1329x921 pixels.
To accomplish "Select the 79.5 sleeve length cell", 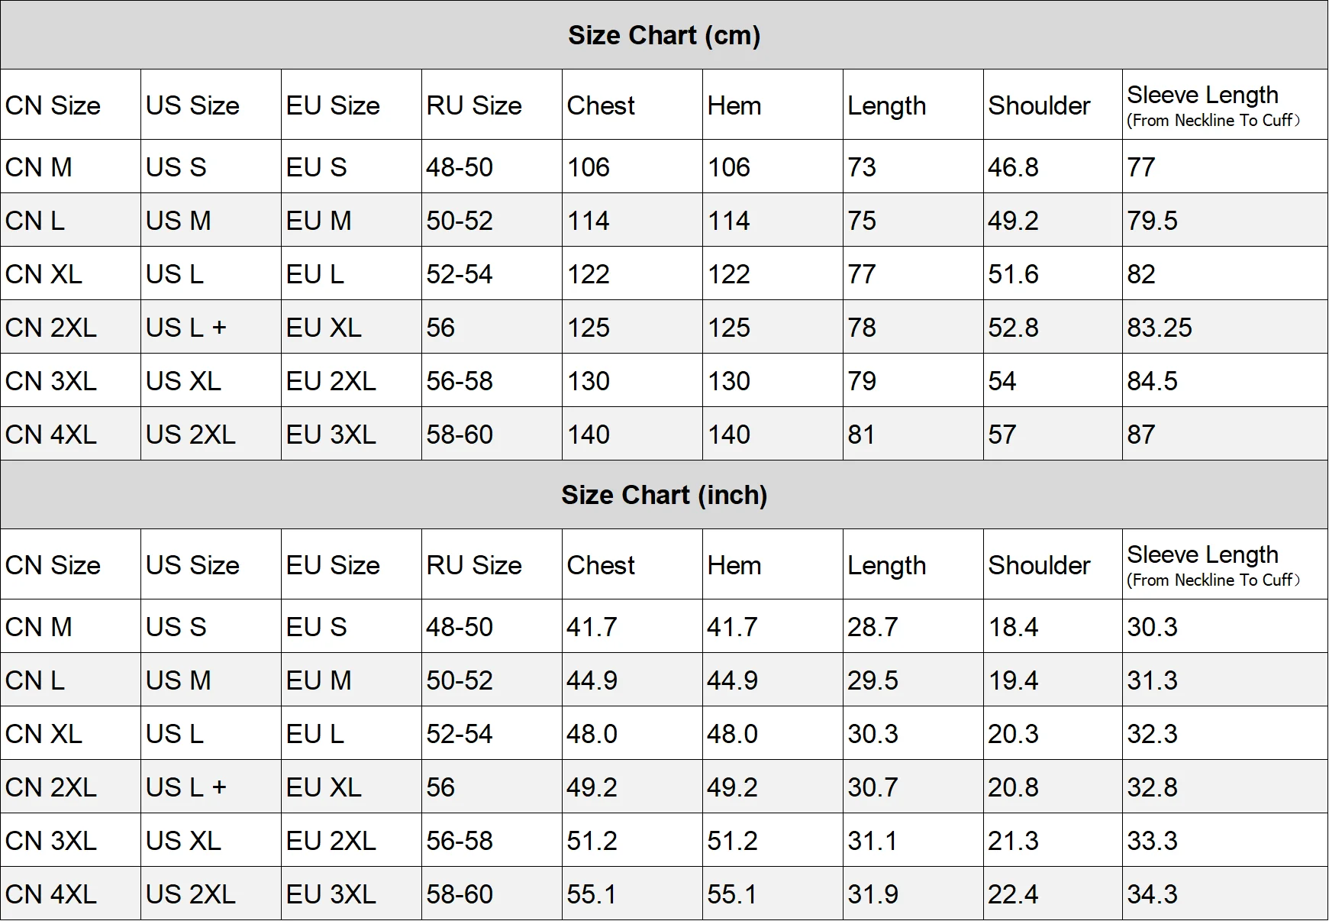I will (1152, 221).
